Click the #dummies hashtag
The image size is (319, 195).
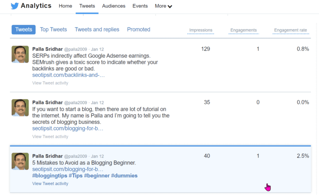(124, 176)
